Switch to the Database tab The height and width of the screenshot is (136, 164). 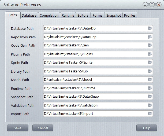[29, 16]
